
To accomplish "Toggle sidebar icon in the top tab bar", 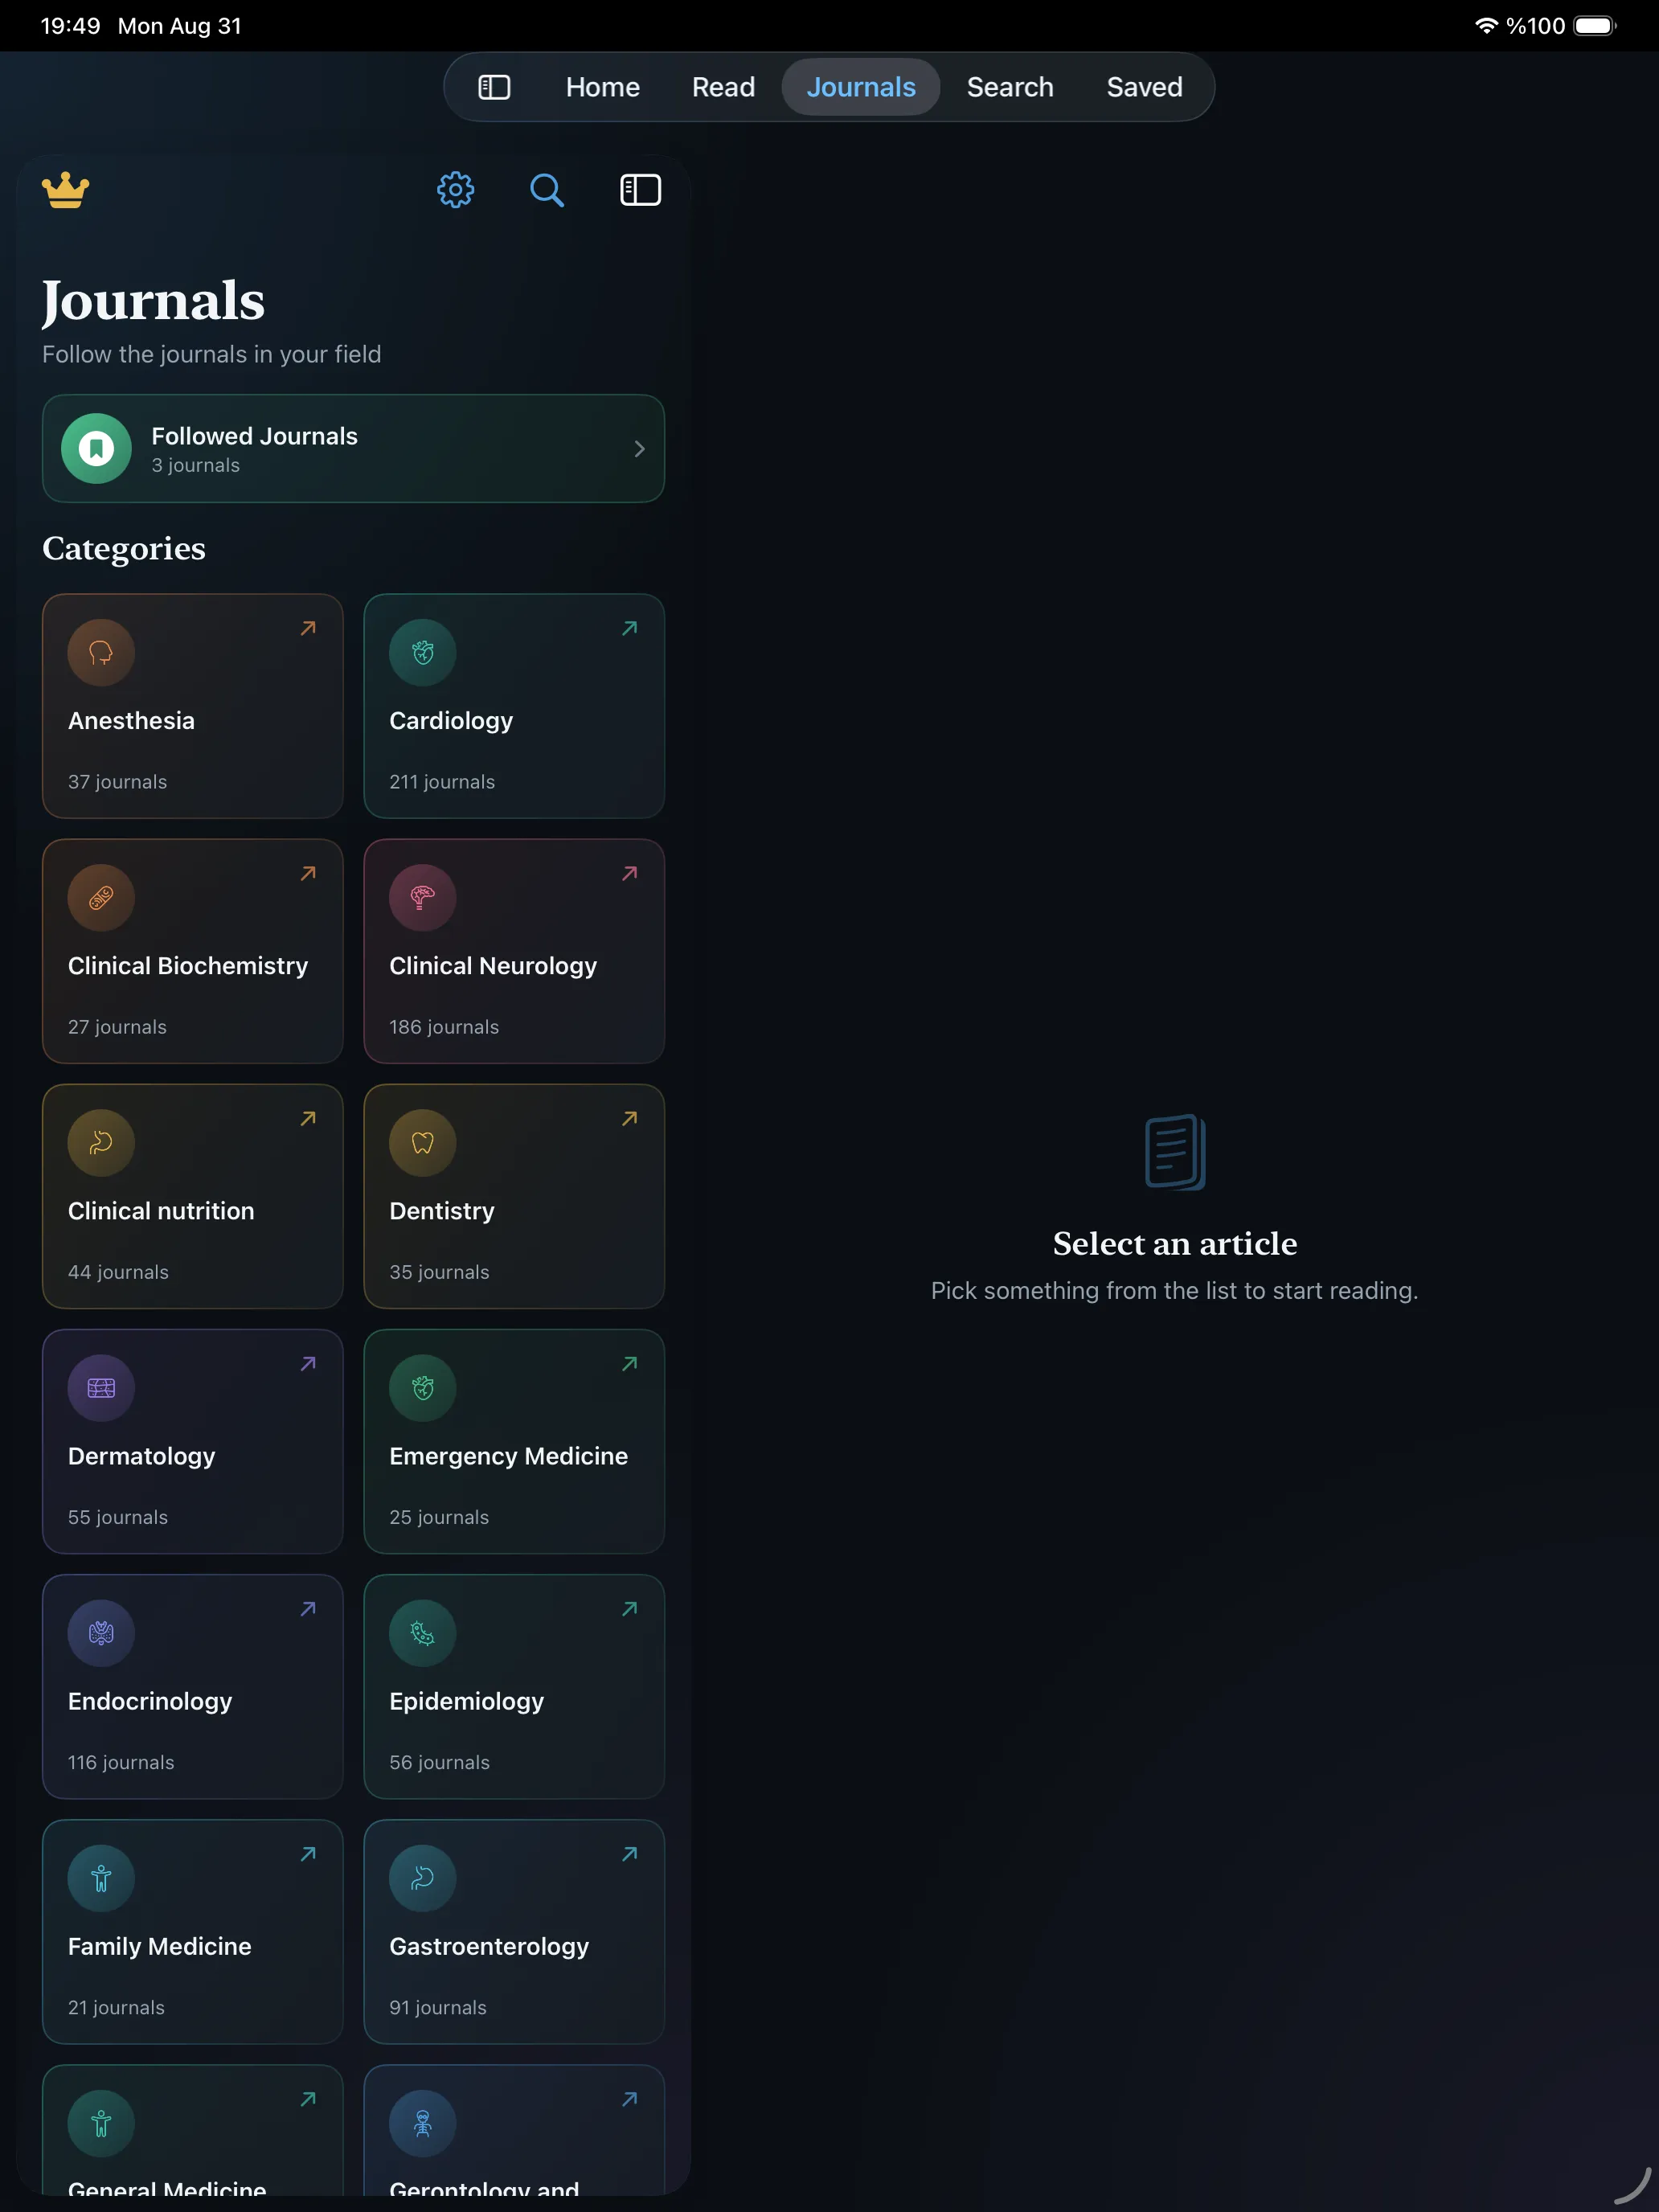I will (494, 87).
